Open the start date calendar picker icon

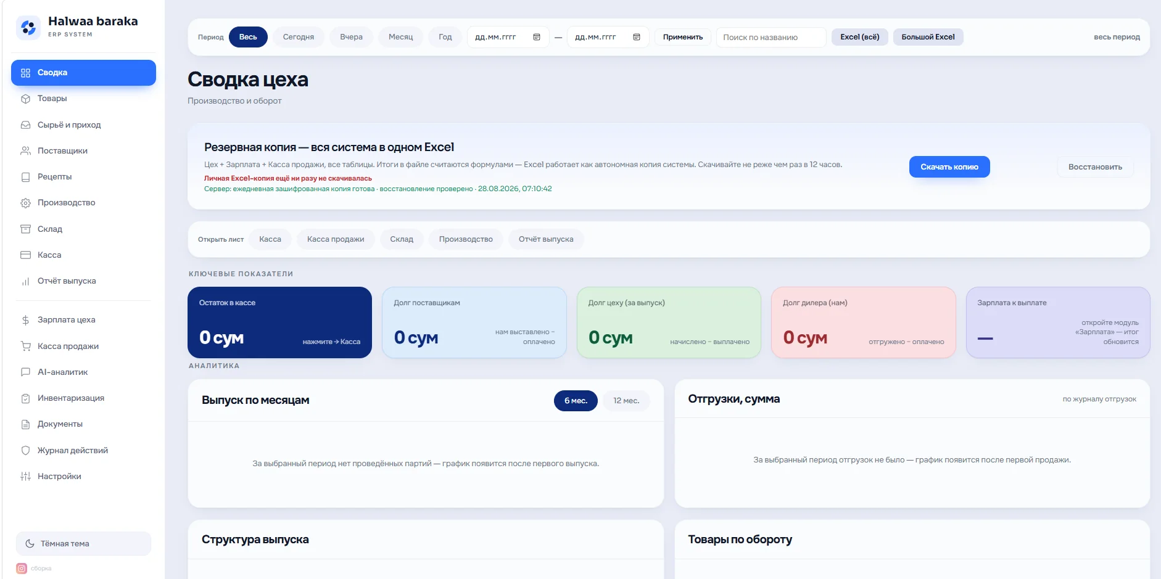[537, 37]
